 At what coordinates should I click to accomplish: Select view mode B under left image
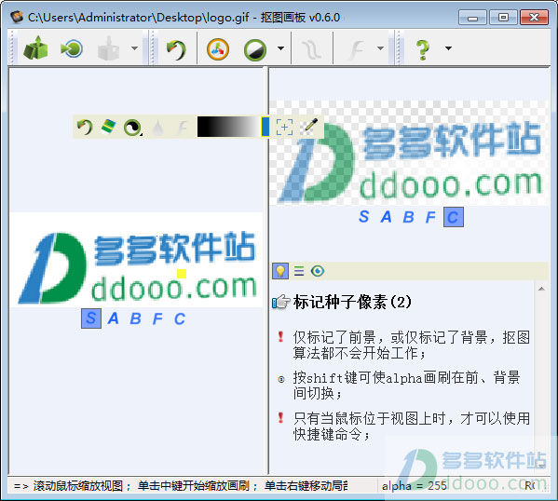pyautogui.click(x=135, y=318)
